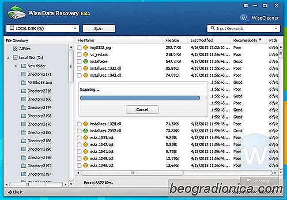Click the orange status icon for eula.1040.txt

pyautogui.click(x=86, y=166)
